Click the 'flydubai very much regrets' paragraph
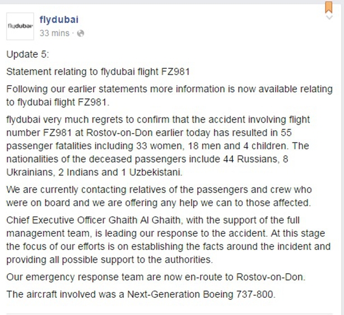 click(158, 146)
